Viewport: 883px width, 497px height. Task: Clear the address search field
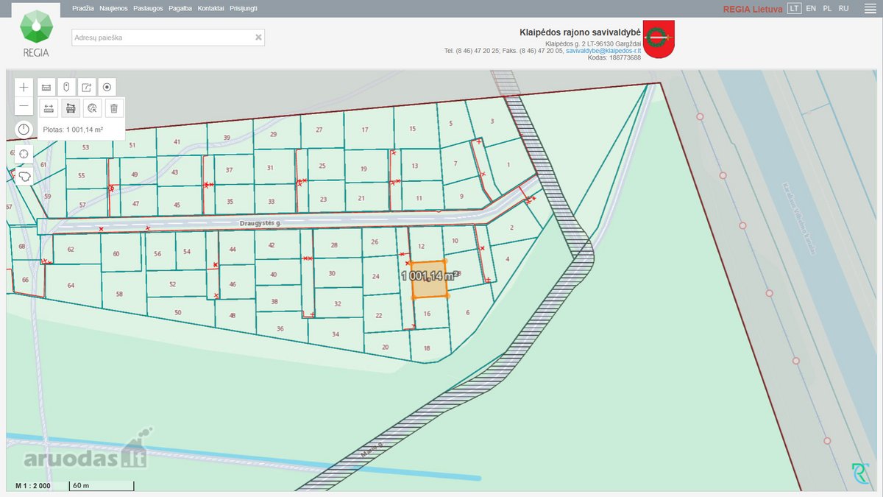pos(258,38)
